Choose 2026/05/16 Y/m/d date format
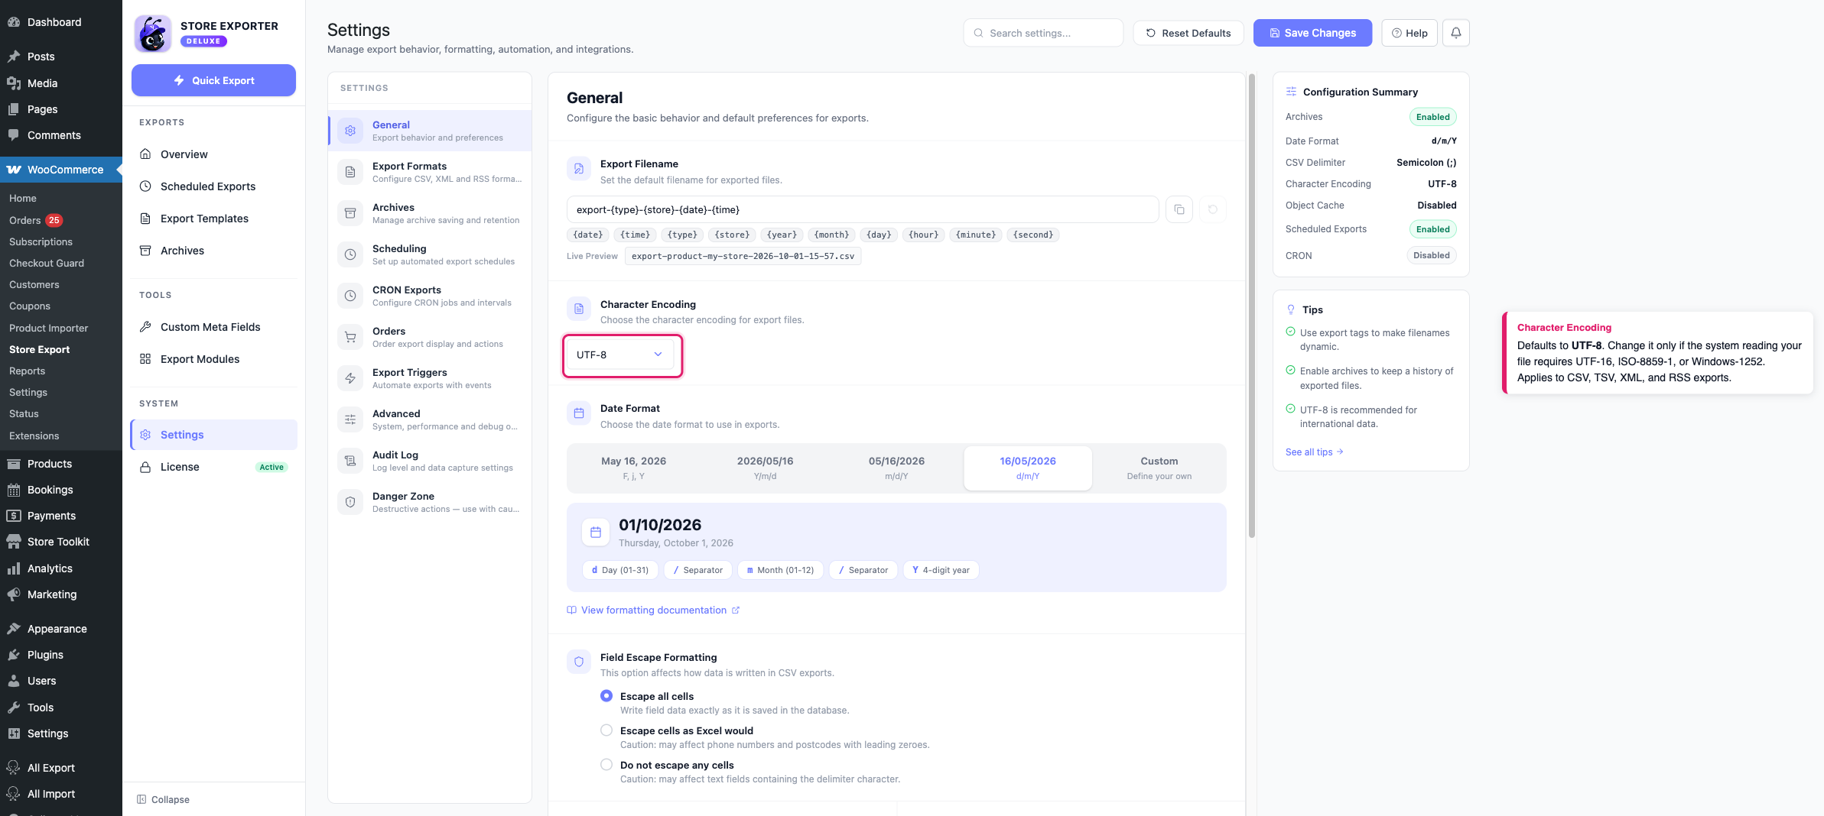This screenshot has width=1824, height=816. (x=765, y=468)
